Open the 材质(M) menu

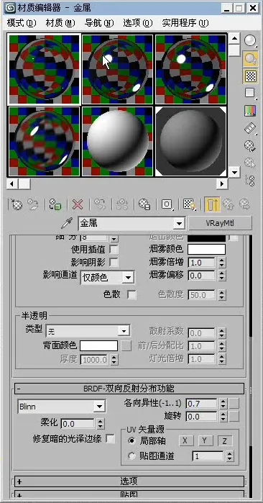60,23
